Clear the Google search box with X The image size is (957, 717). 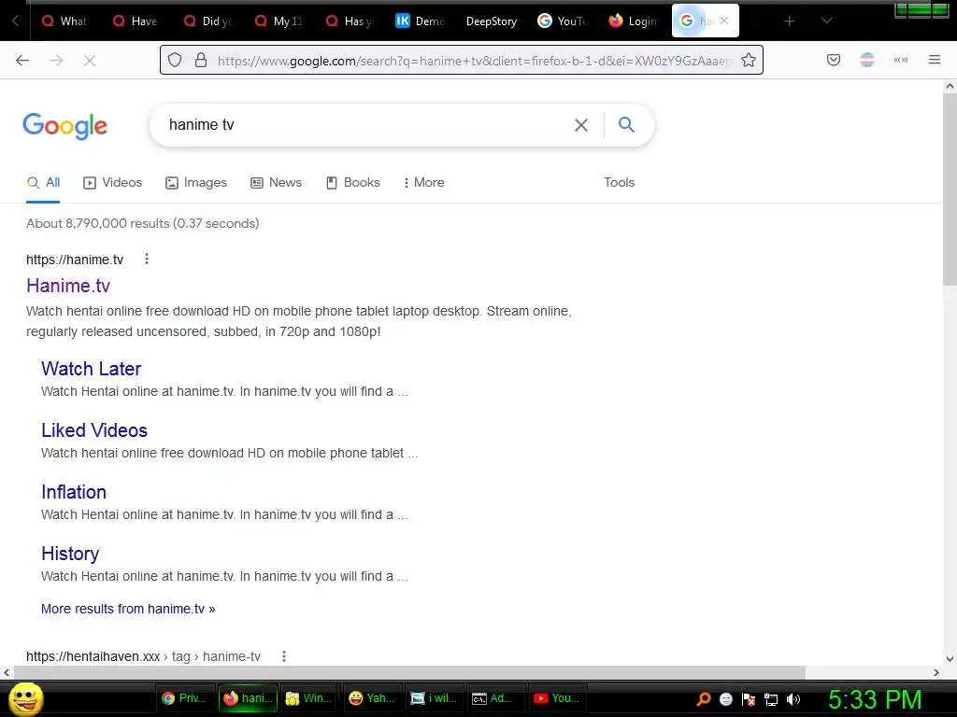(x=581, y=125)
